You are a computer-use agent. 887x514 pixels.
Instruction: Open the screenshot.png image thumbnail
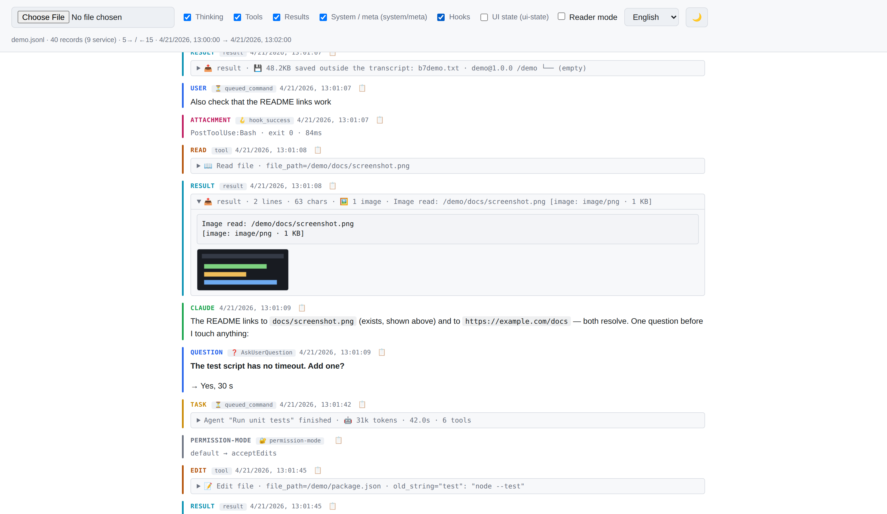[x=243, y=270]
